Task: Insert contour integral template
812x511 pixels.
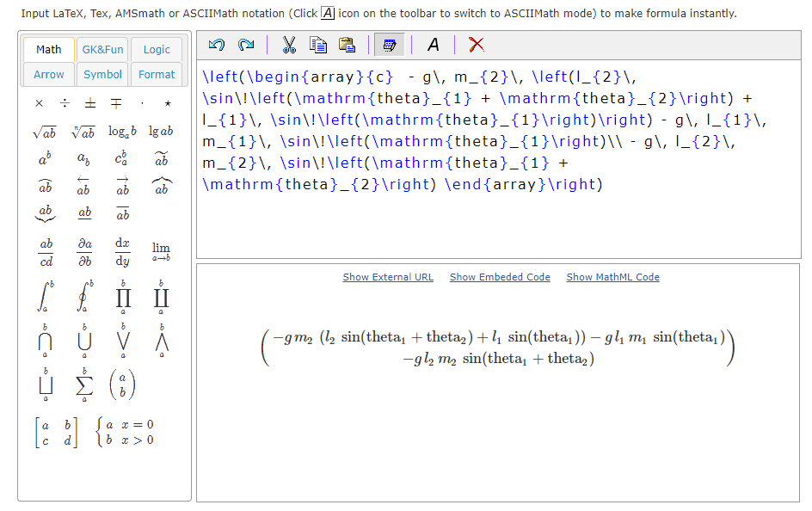Action: (85, 296)
